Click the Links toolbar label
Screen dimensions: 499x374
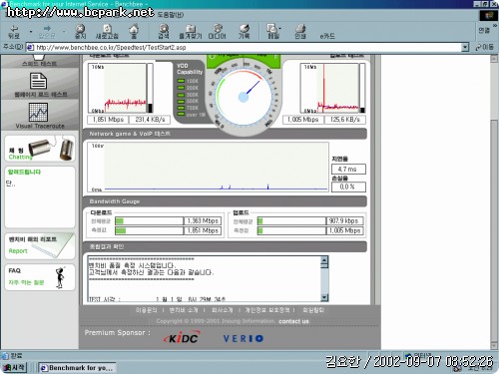(484, 30)
